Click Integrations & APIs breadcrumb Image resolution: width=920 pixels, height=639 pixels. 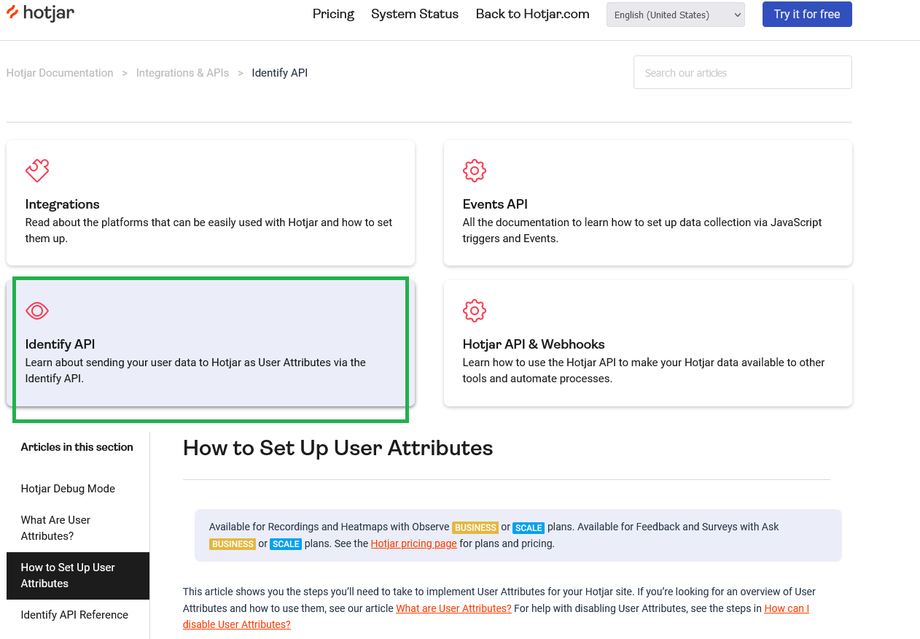point(182,73)
